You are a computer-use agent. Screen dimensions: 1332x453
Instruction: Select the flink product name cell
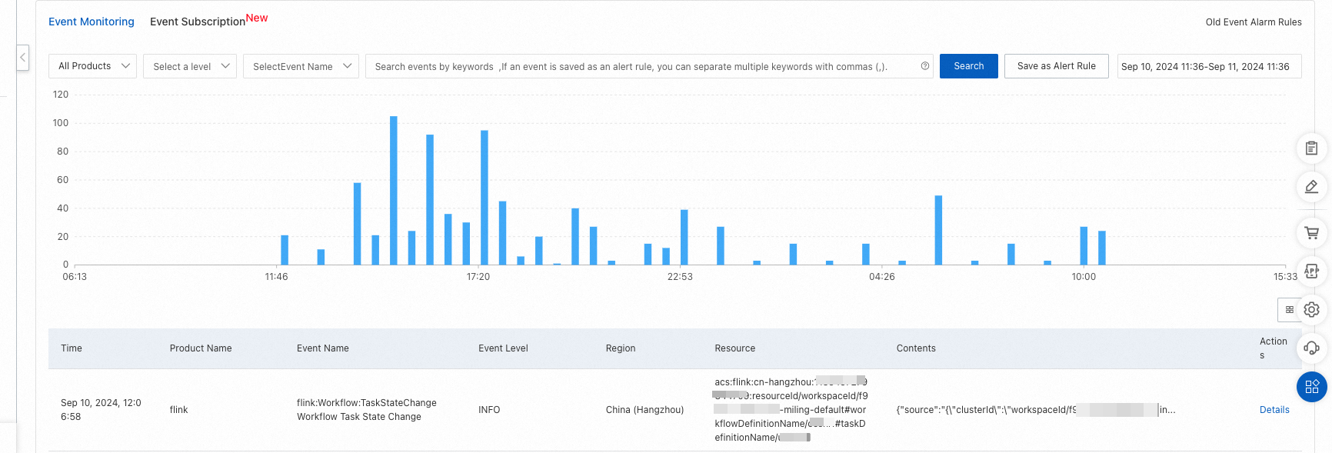pos(178,410)
